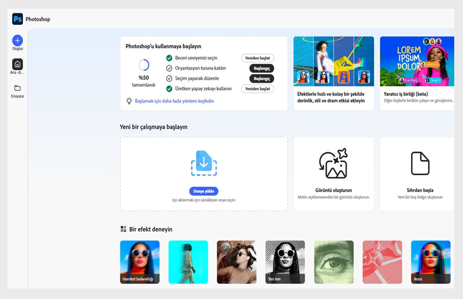Viewport: 463px width, 299px height.
Task: Toggle the checkmark beside Beceri seviyenizi seçin
Action: pyautogui.click(x=169, y=58)
